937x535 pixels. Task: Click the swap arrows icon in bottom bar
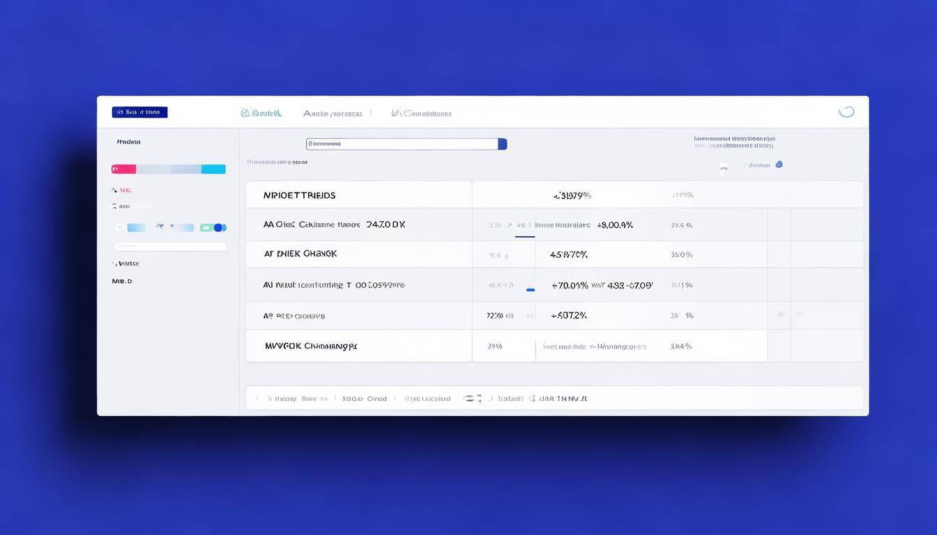[469, 398]
